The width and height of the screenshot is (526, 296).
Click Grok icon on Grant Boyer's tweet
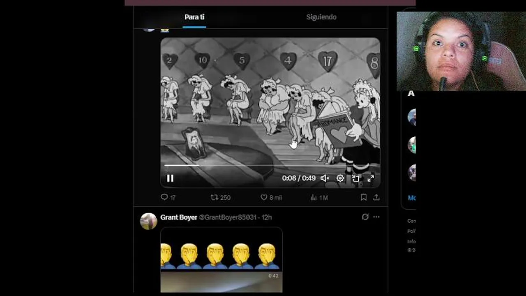point(365,217)
